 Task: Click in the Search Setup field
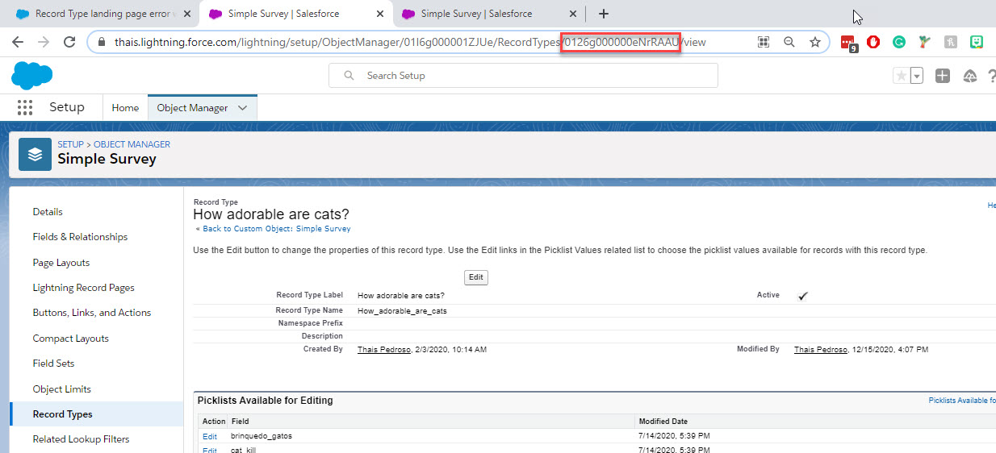523,76
